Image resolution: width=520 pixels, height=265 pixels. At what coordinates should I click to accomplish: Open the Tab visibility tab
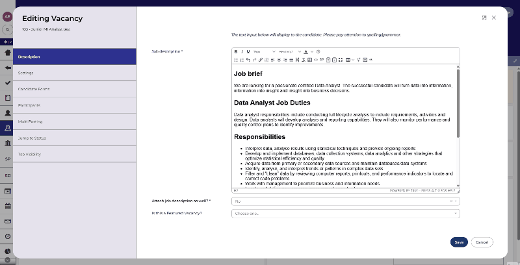(x=75, y=154)
